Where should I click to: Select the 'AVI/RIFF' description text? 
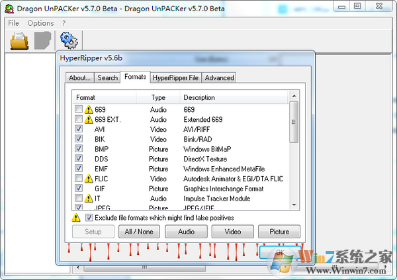click(x=197, y=129)
